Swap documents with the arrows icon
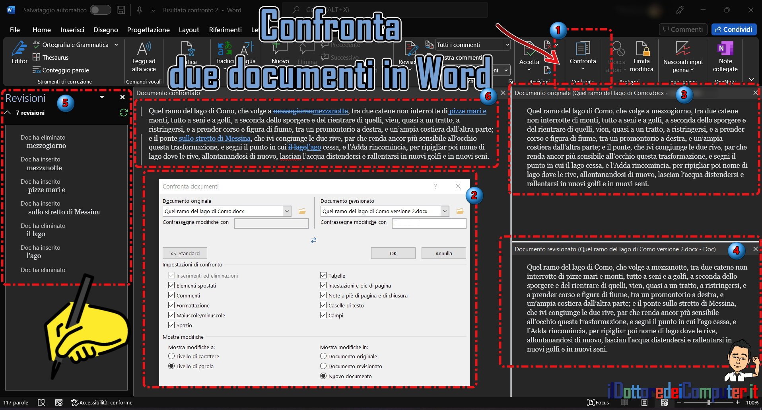 [314, 240]
